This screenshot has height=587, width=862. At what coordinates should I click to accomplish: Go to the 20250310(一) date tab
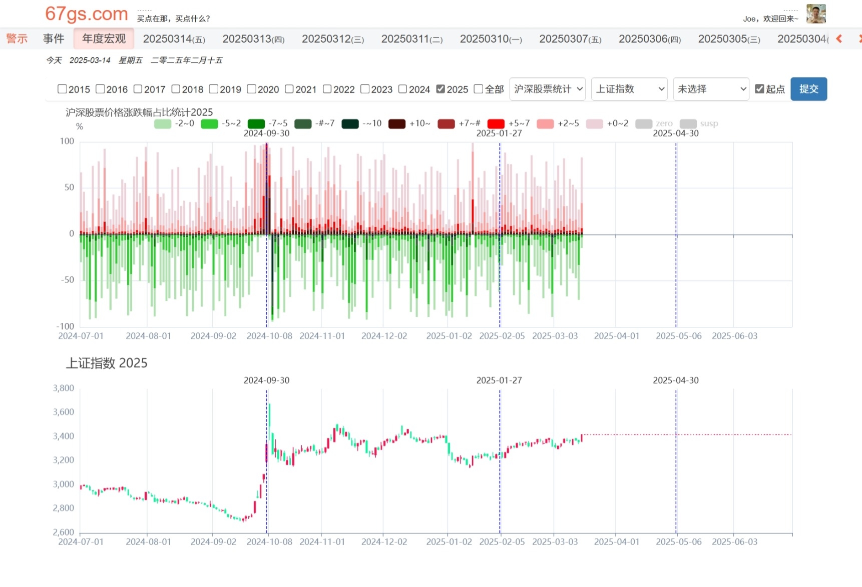(491, 39)
